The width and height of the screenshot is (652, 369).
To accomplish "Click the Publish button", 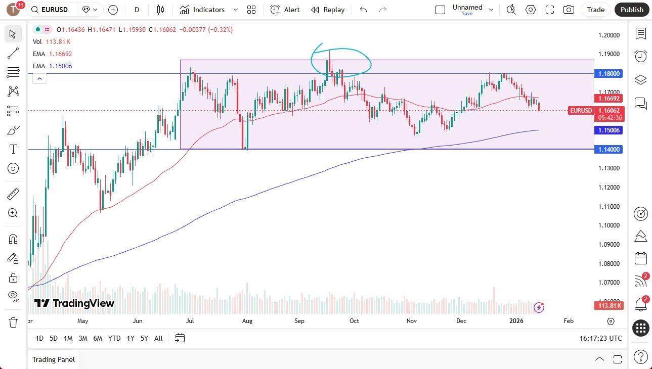I will [631, 10].
